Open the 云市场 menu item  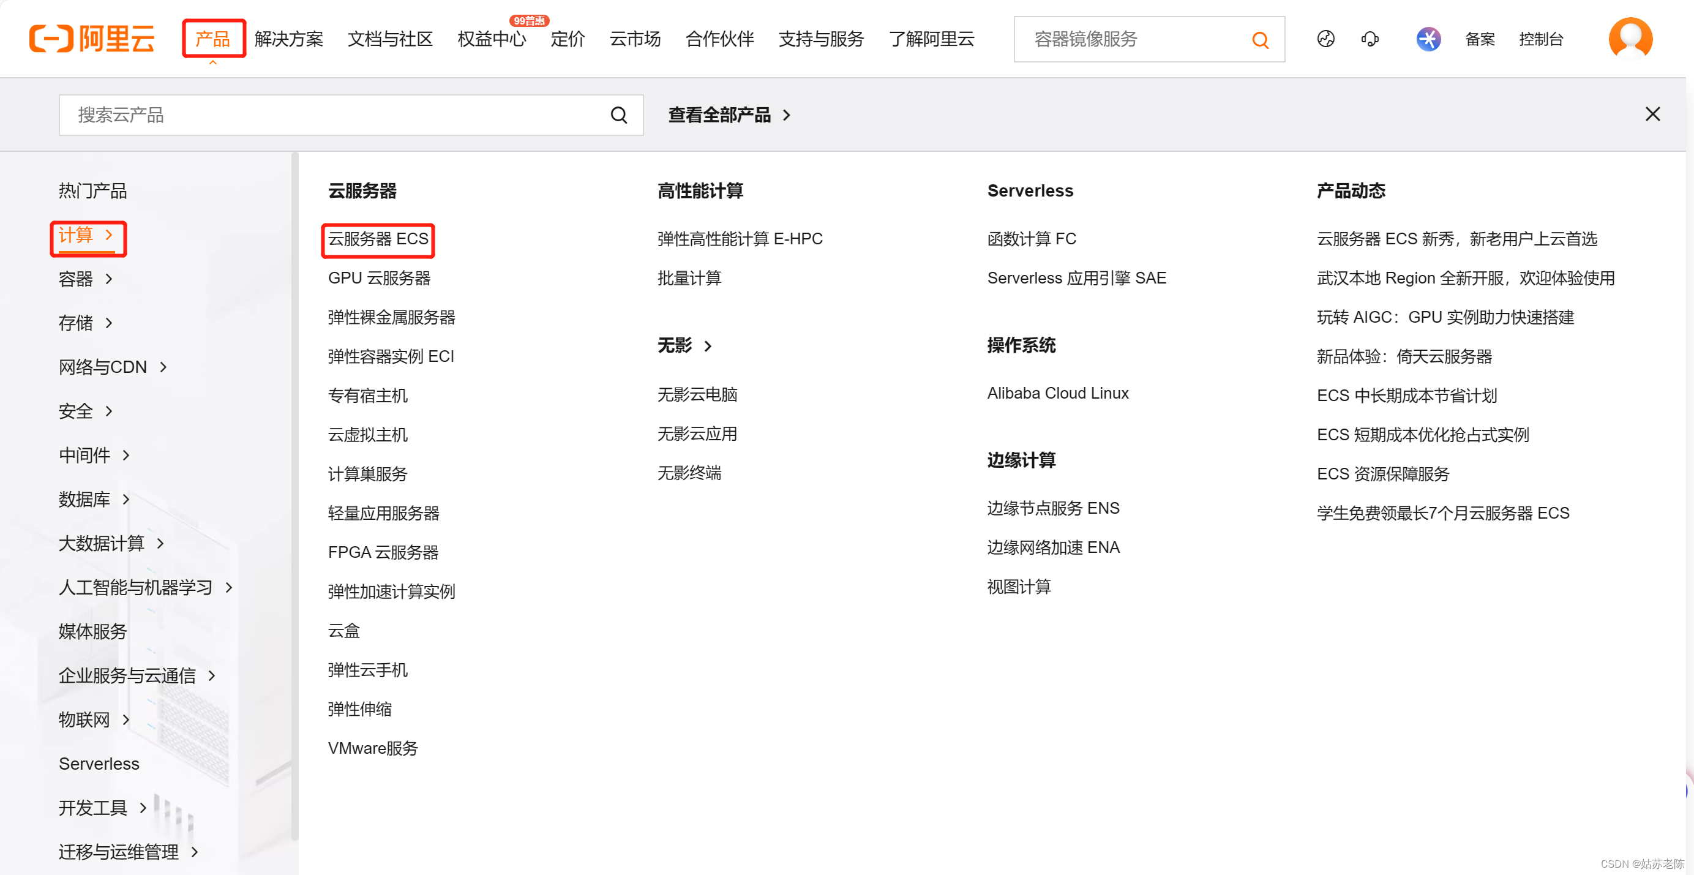tap(635, 39)
